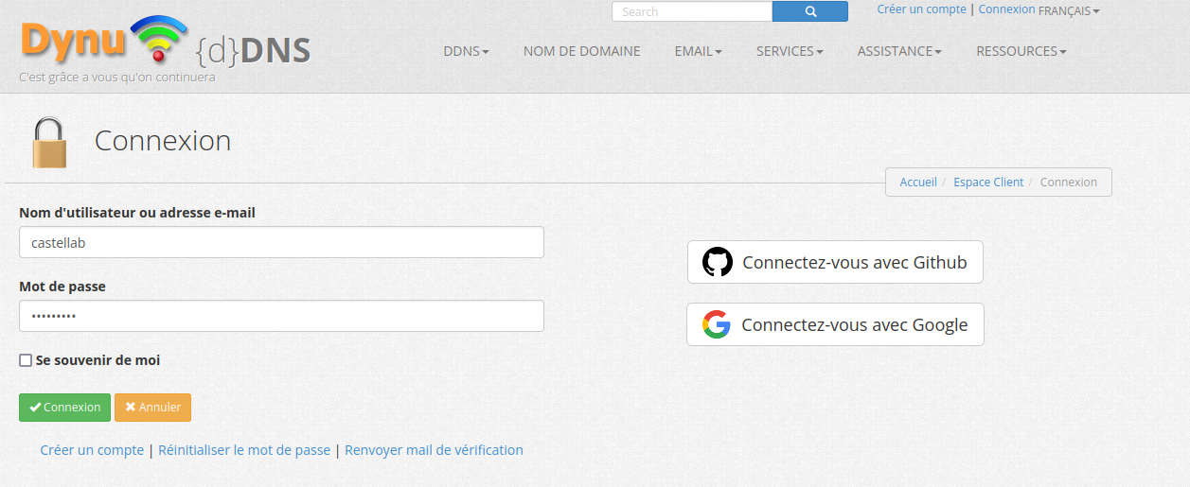Focus the username or email field
The image size is (1190, 487).
pyautogui.click(x=281, y=242)
